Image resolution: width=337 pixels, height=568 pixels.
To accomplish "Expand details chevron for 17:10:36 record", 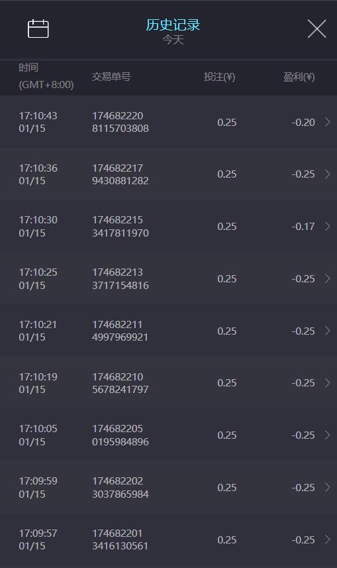I will point(327,174).
